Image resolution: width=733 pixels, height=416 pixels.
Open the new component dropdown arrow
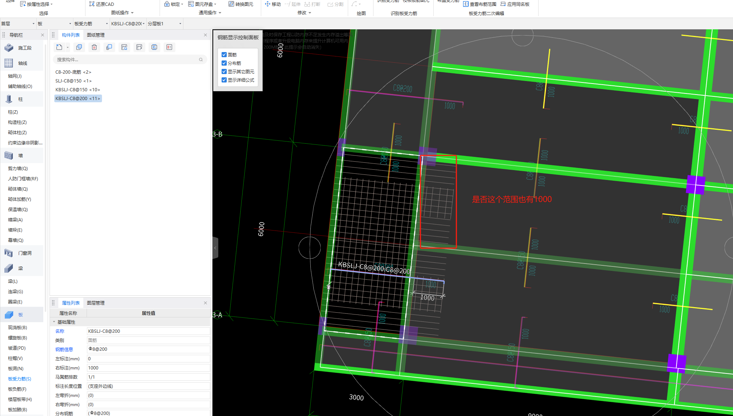(68, 47)
